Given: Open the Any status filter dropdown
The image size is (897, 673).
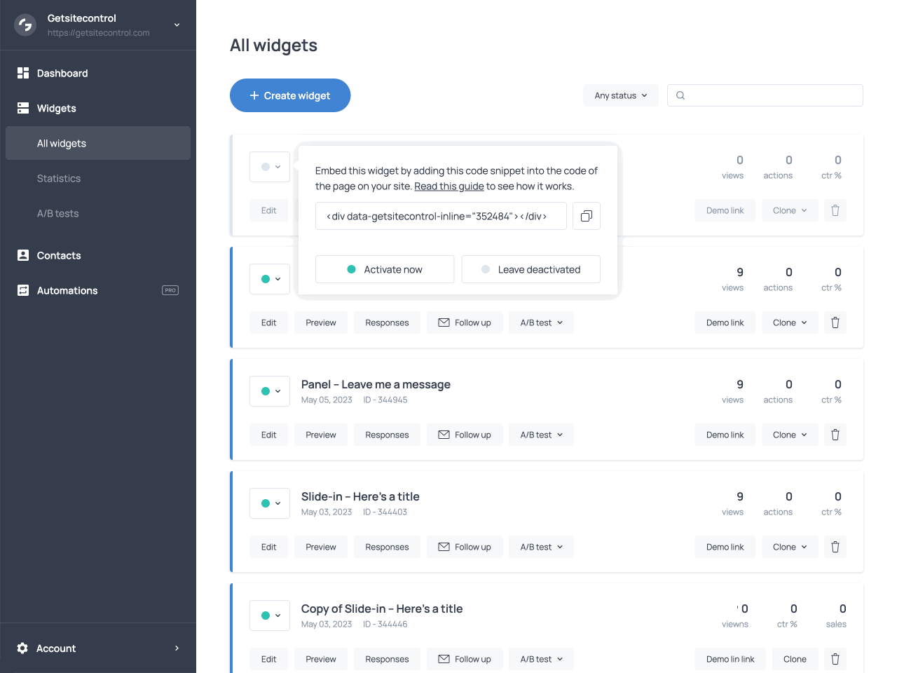Looking at the screenshot, I should click(x=620, y=95).
